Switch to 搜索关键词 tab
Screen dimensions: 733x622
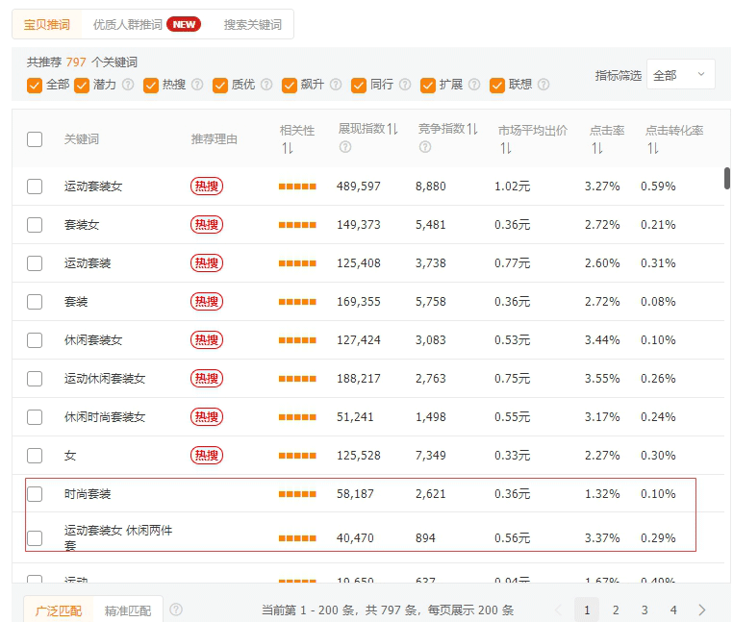tap(252, 24)
